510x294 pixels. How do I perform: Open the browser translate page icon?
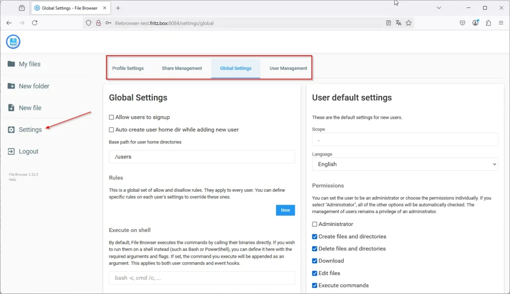click(398, 23)
